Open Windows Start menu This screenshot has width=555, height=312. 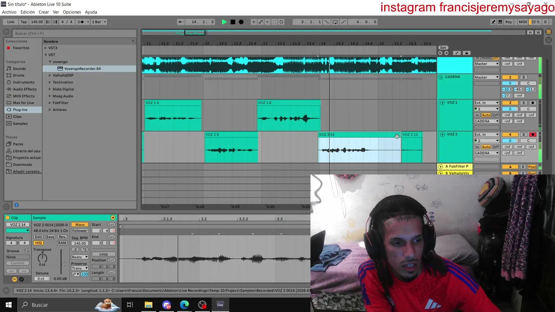[8, 305]
